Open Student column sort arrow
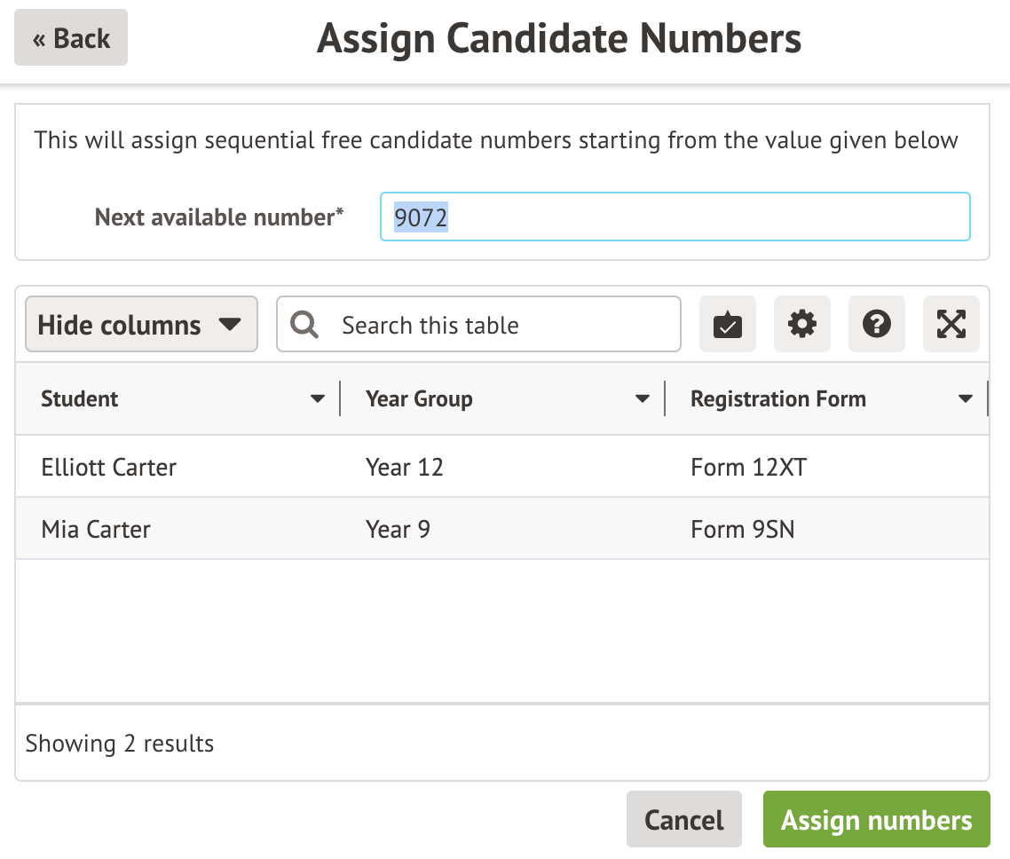The width and height of the screenshot is (1010, 859). [318, 399]
